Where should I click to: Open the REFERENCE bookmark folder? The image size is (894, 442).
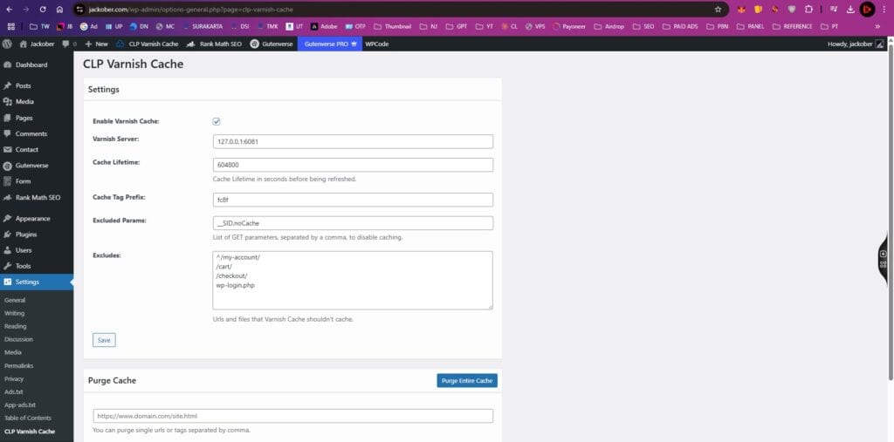[x=793, y=26]
